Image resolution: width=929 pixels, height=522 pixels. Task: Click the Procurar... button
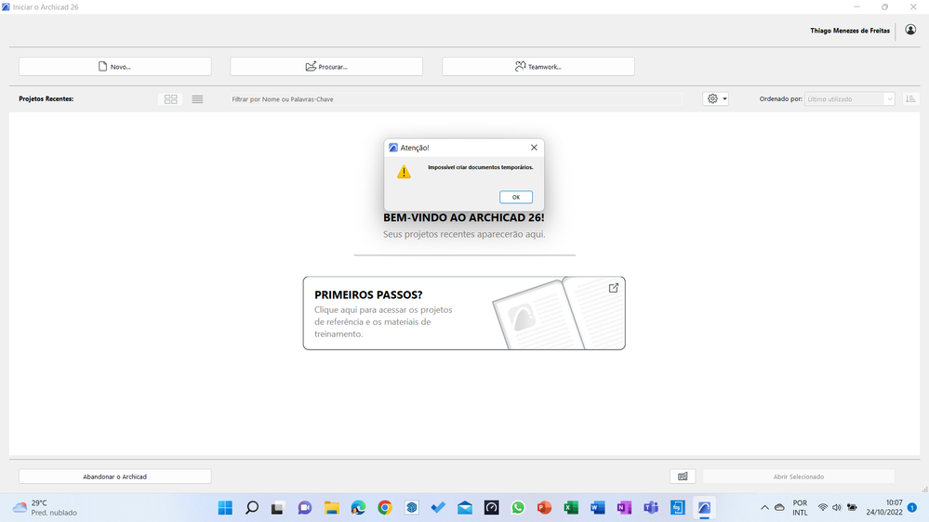(x=326, y=66)
